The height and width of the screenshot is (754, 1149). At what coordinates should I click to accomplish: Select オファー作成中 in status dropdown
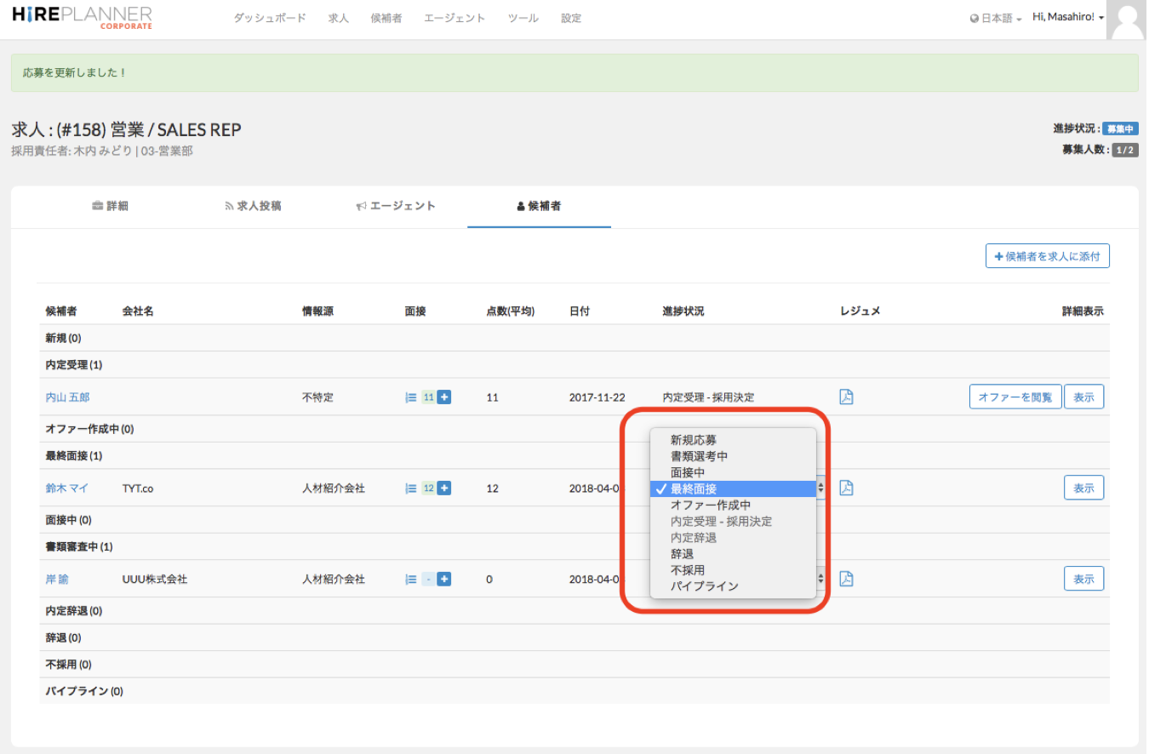(x=710, y=505)
